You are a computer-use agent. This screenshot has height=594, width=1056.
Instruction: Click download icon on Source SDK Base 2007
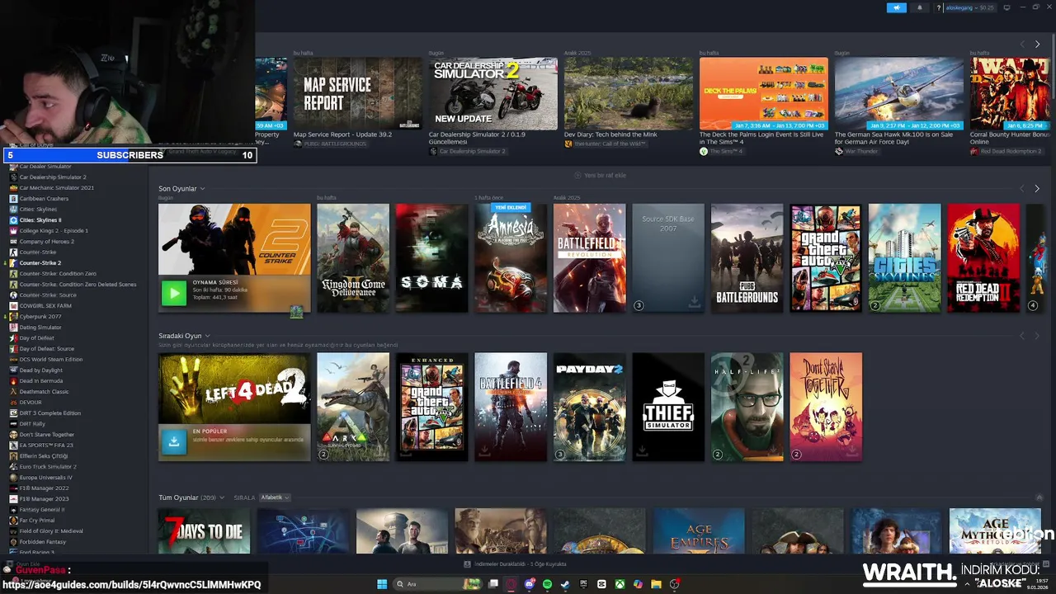pos(695,303)
